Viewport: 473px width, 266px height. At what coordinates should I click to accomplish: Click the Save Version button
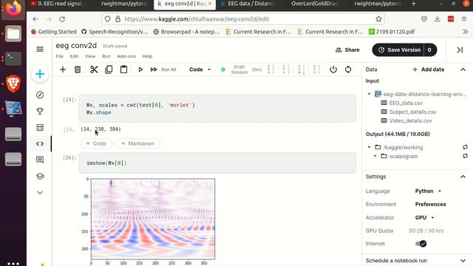coord(398,50)
